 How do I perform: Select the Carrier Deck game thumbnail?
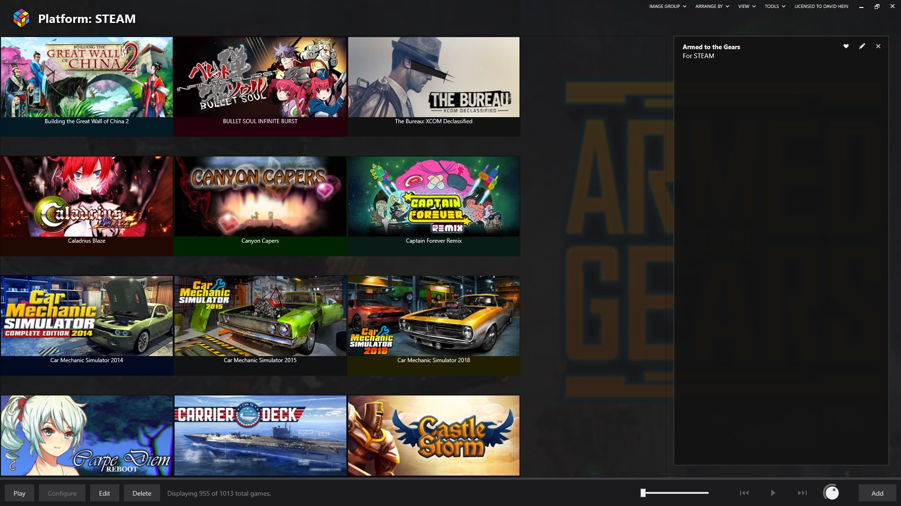pyautogui.click(x=260, y=436)
